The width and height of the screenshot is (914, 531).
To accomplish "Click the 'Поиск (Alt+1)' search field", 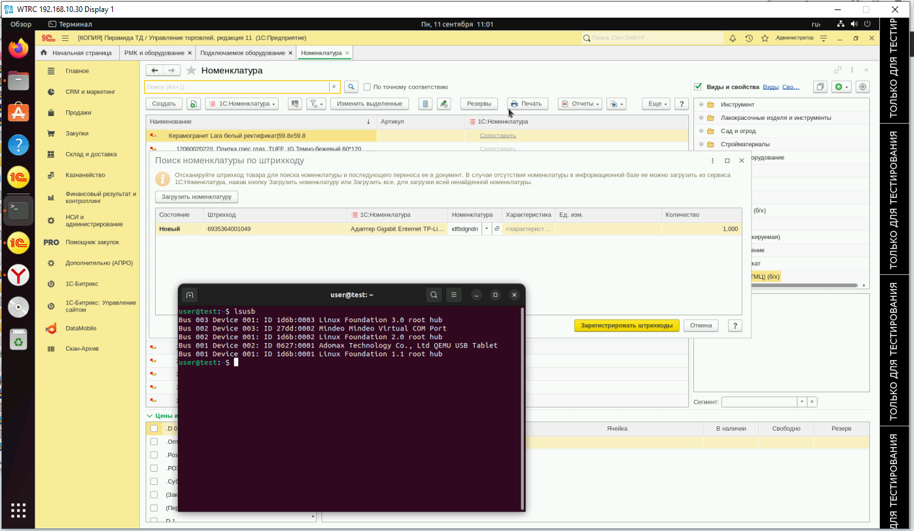I will coord(237,87).
